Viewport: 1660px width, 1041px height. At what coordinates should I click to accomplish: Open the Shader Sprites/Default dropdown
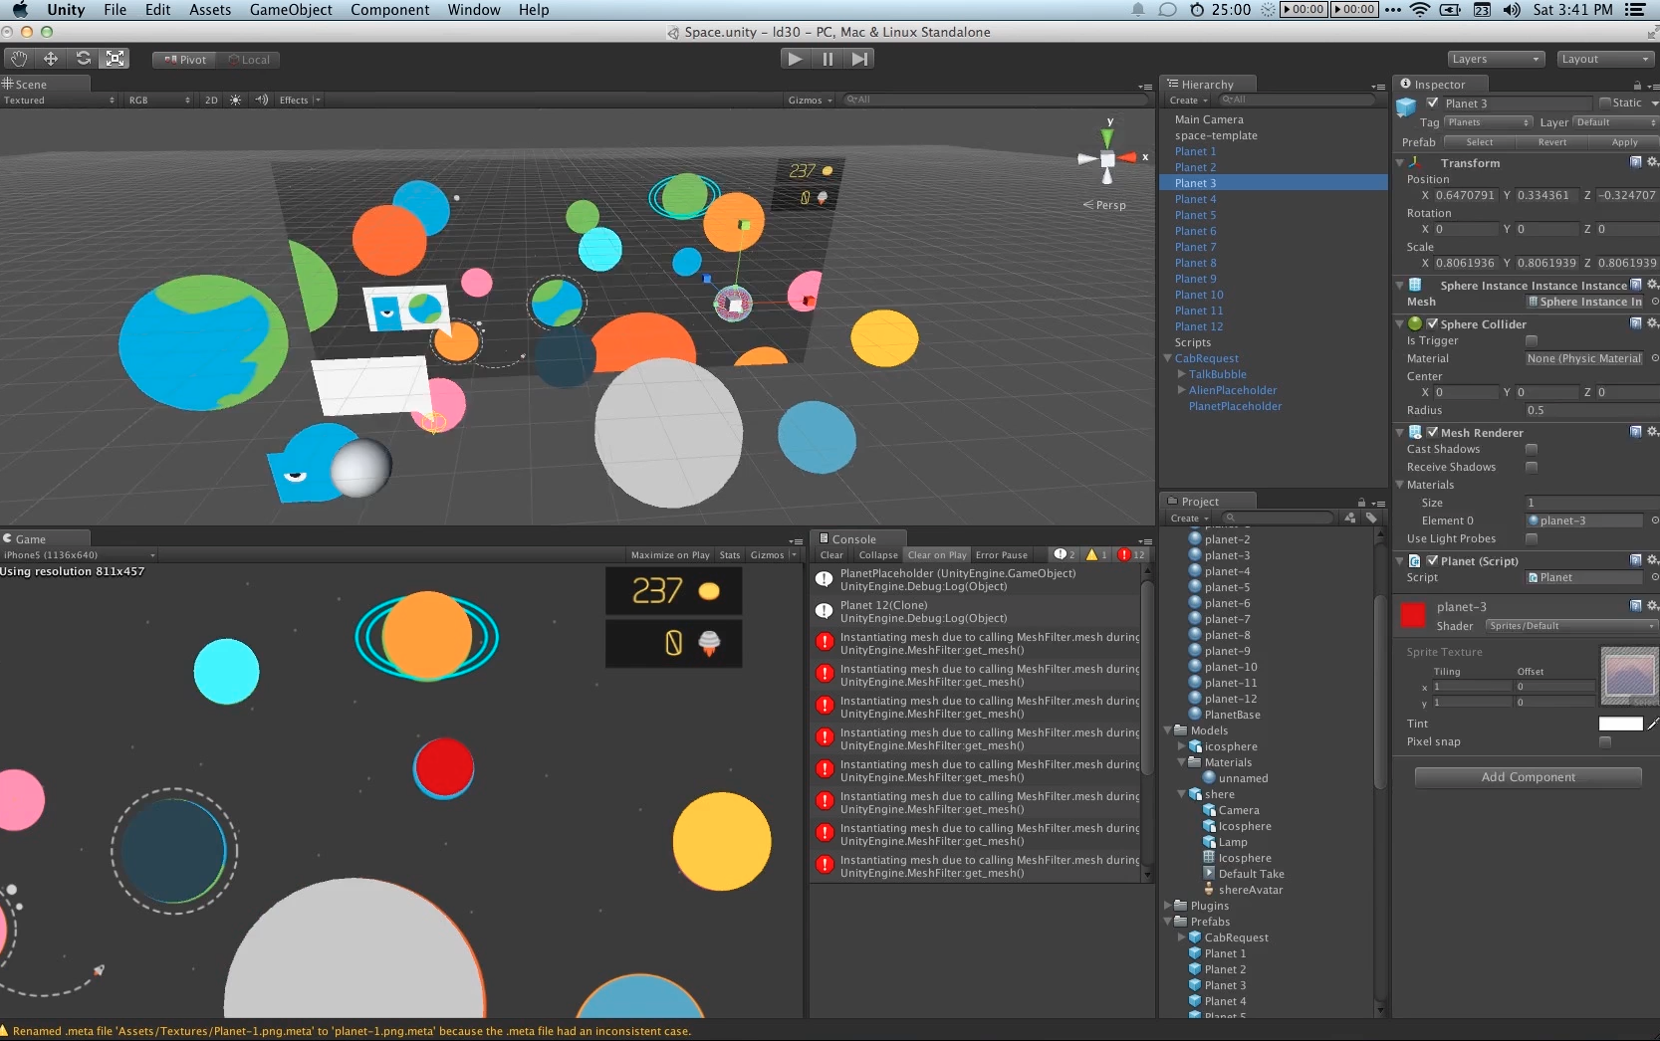(1571, 626)
